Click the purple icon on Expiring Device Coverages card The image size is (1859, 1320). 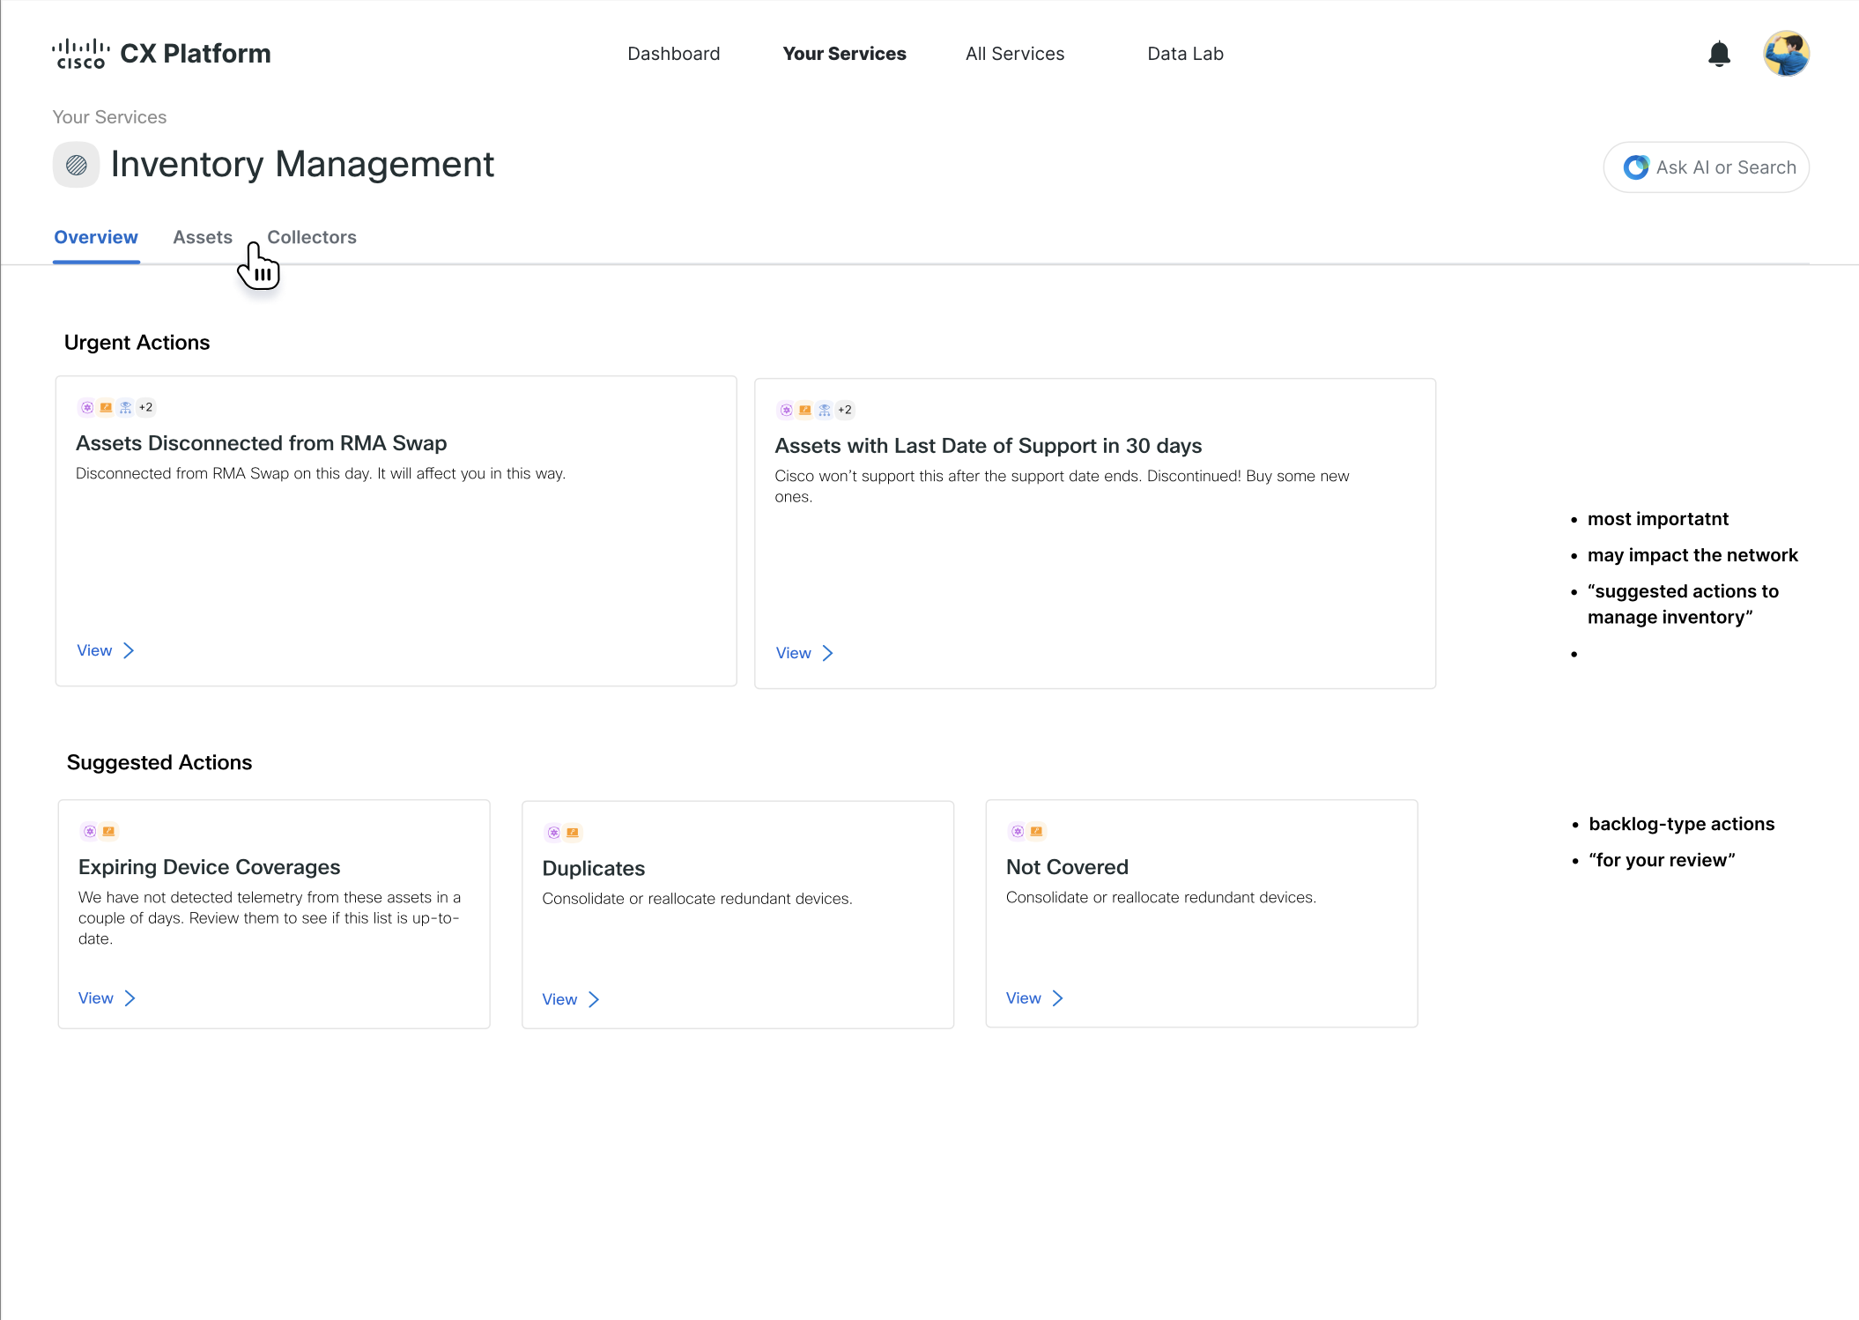tap(90, 831)
